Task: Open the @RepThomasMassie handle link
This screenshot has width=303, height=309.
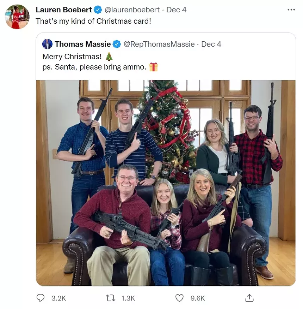Action: pyautogui.click(x=159, y=44)
